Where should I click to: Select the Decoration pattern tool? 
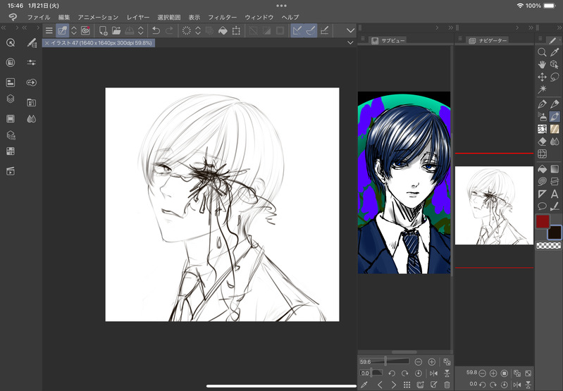(x=542, y=129)
